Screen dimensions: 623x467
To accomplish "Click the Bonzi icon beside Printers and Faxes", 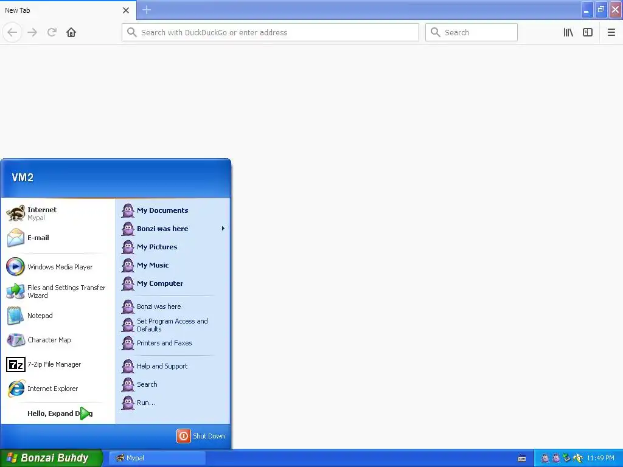I will [128, 343].
